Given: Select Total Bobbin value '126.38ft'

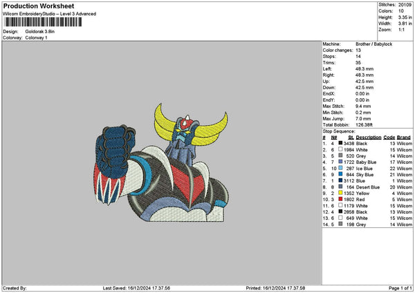Looking at the screenshot, I should tap(364, 125).
